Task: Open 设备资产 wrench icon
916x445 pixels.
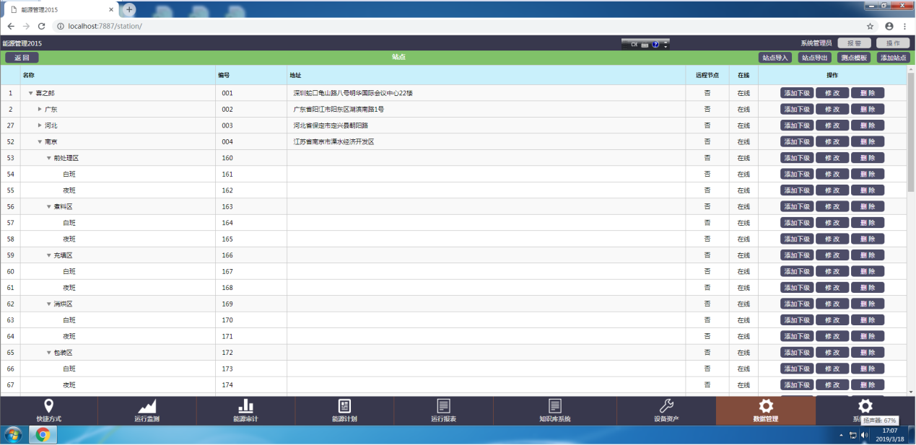Action: [x=666, y=406]
